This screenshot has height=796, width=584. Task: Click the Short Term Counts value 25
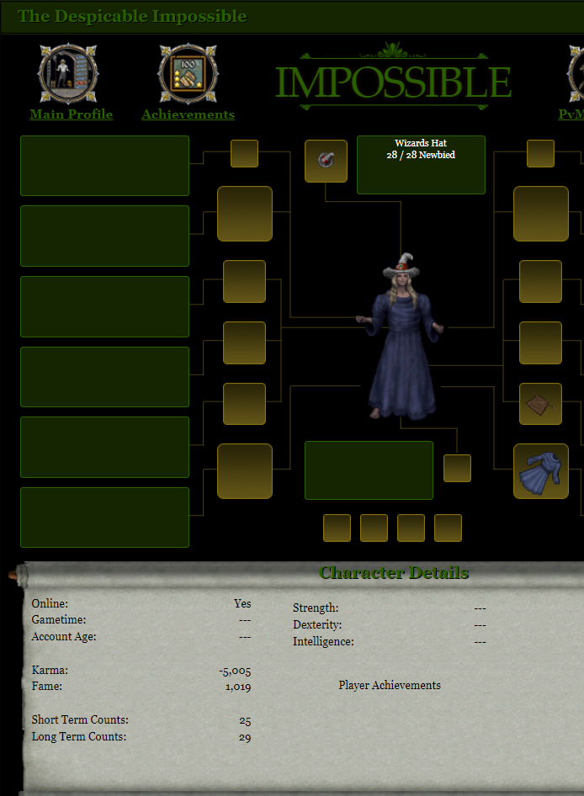point(245,721)
